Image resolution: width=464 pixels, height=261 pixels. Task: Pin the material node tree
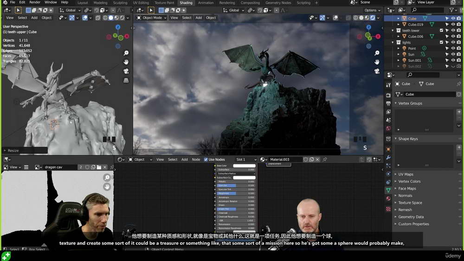[325, 159]
